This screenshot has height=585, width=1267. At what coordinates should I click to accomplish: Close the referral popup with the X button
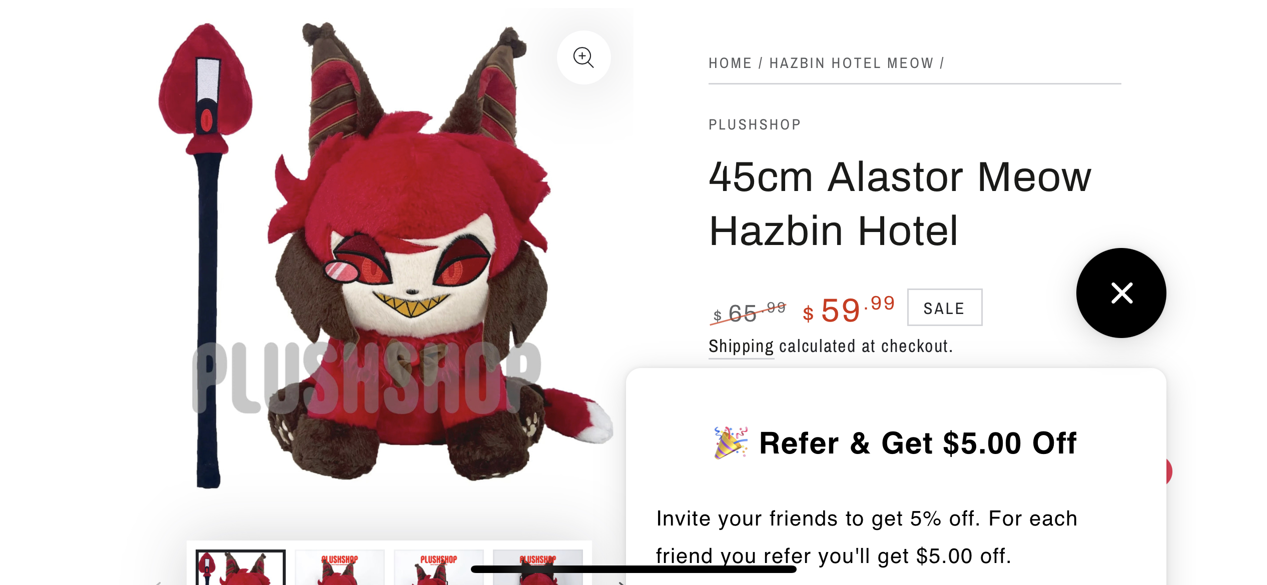[1121, 293]
